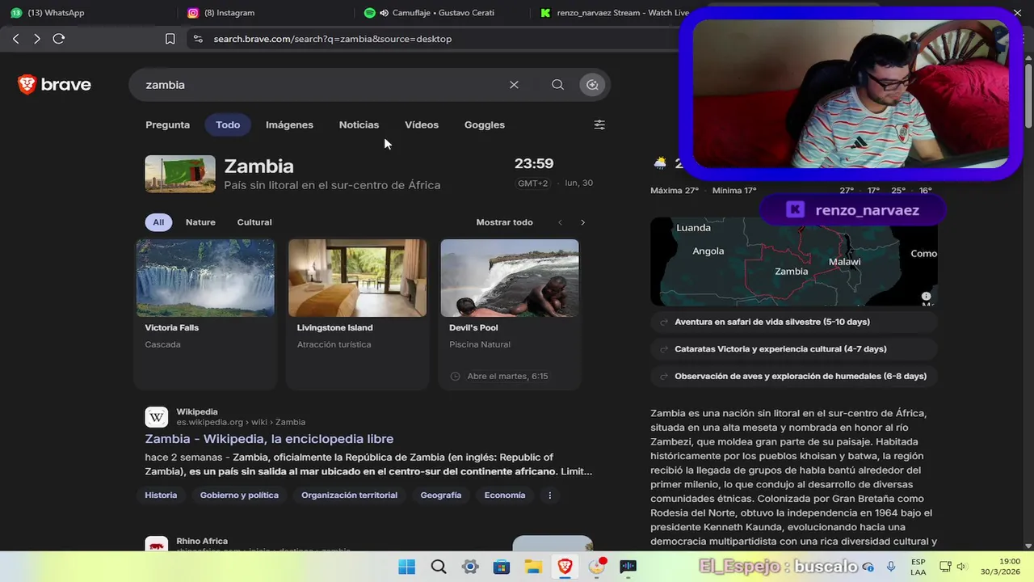Open Devil's Pool card
Image resolution: width=1034 pixels, height=582 pixels.
[x=510, y=314]
